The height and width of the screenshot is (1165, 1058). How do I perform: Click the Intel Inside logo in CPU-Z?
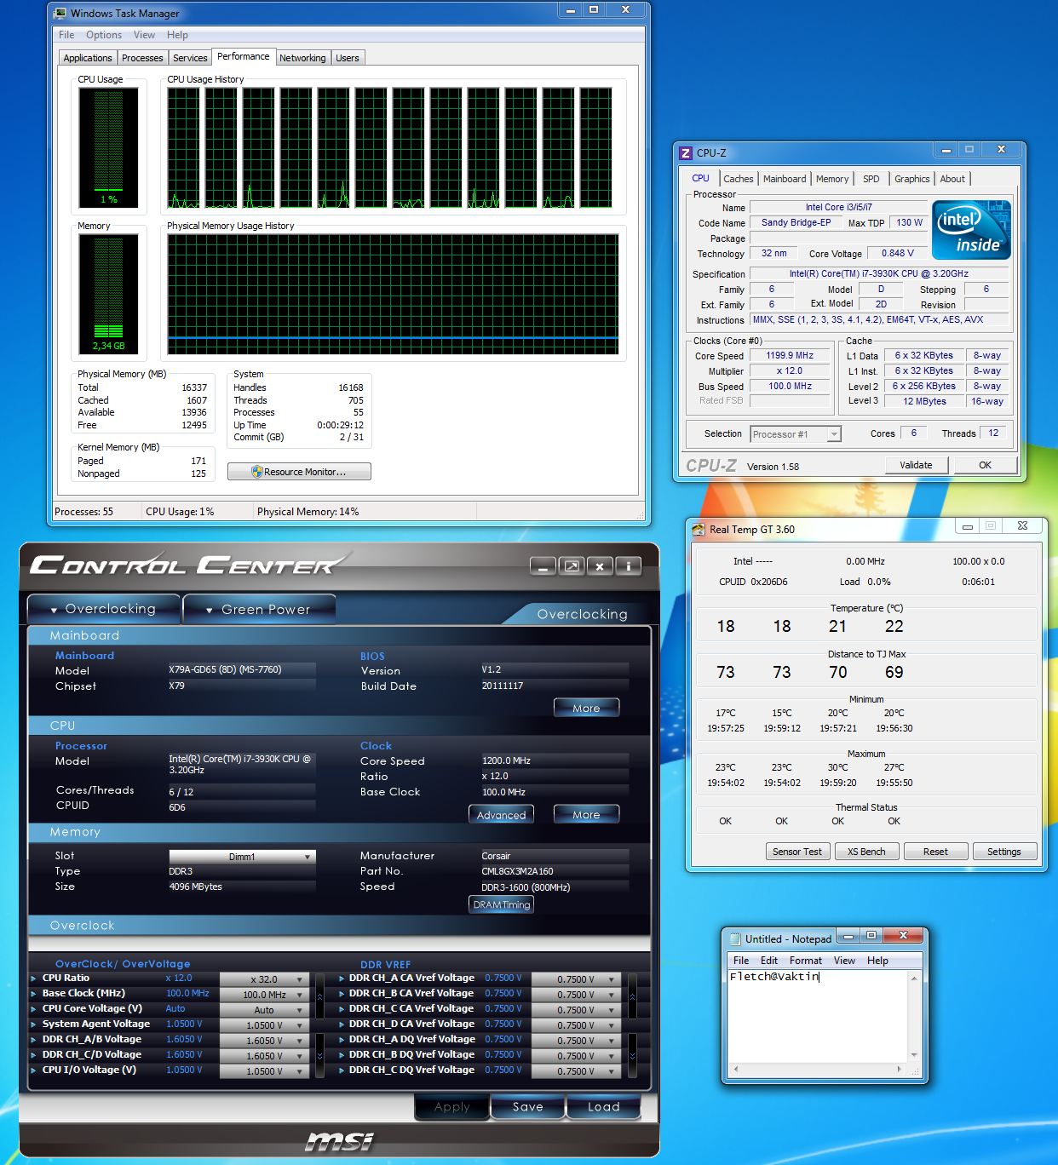coord(971,230)
